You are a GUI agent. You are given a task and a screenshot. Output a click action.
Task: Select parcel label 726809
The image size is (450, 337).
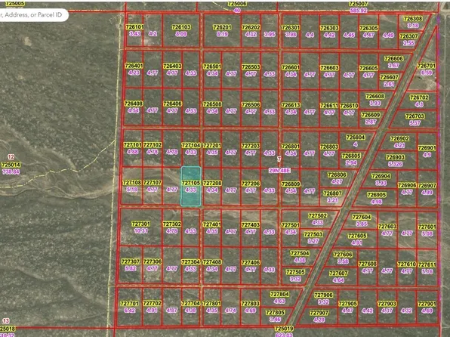point(291,184)
